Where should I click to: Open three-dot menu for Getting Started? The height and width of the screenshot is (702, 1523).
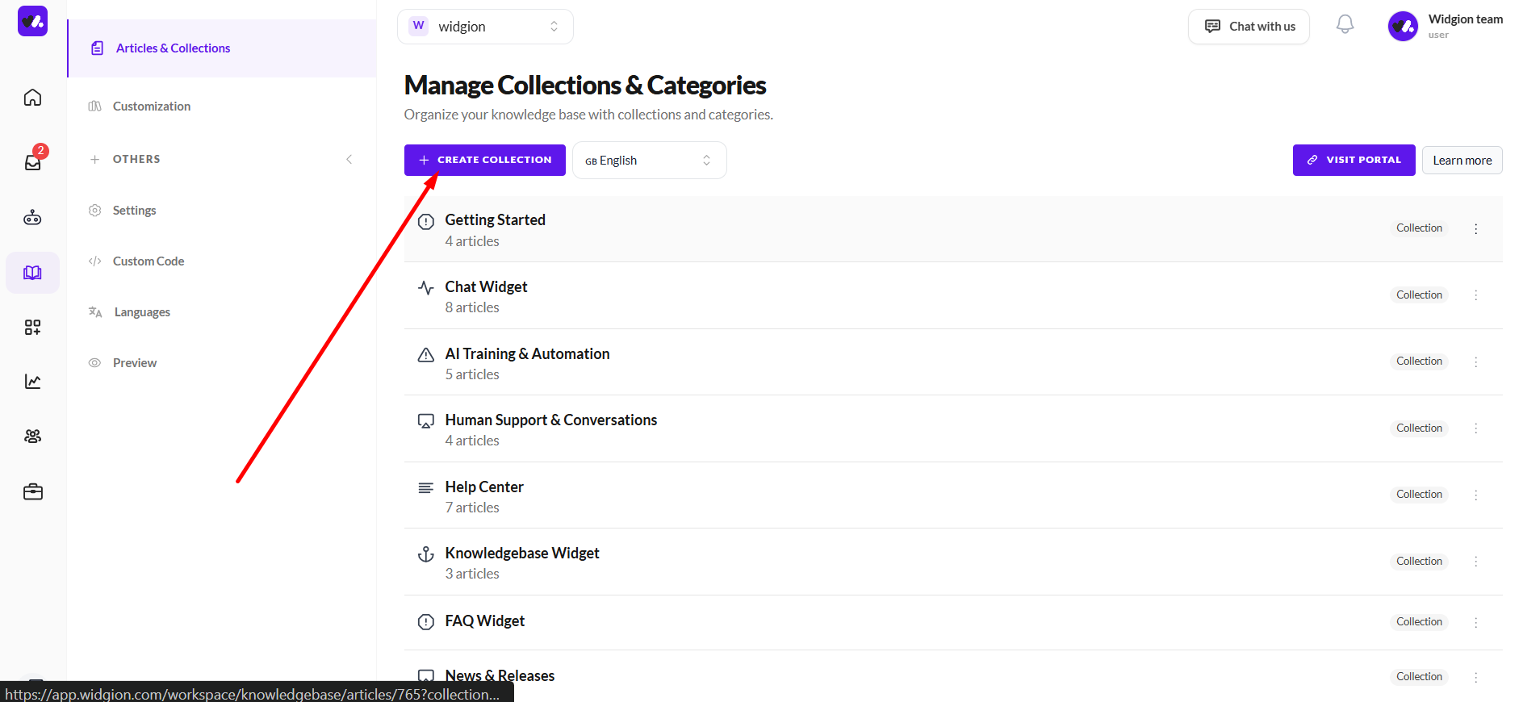1475,228
